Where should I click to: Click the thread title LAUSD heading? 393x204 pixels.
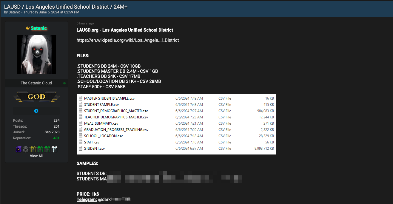point(66,7)
